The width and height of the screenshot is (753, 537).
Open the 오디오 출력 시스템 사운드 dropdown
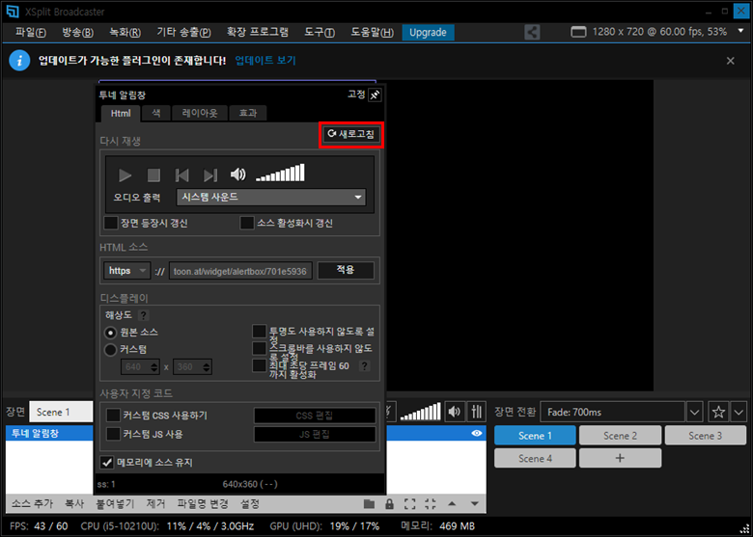tap(271, 197)
